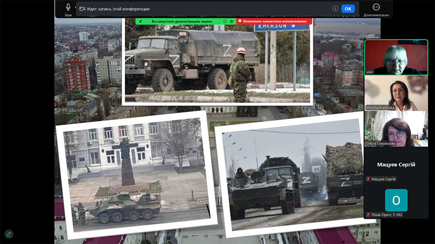Click the Kherson truck photo on slide

[217, 63]
